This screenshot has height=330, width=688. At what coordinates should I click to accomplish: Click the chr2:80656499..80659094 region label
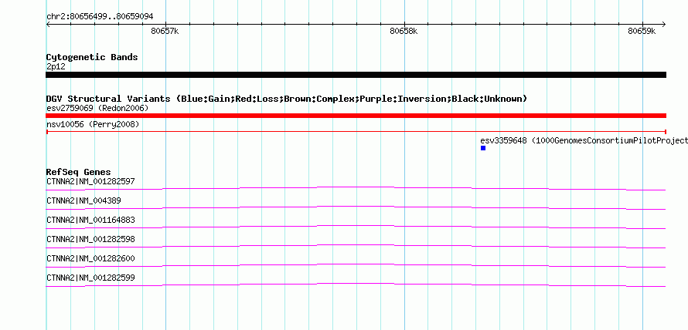coord(100,17)
